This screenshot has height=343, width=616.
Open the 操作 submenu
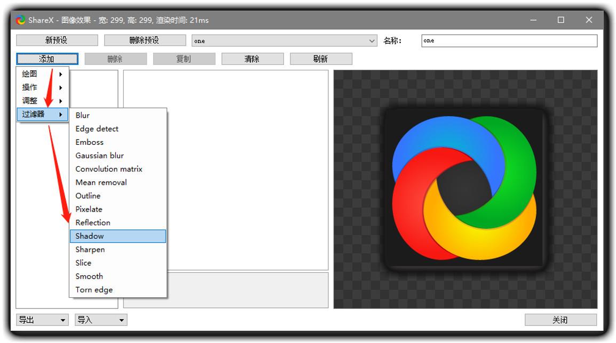42,87
